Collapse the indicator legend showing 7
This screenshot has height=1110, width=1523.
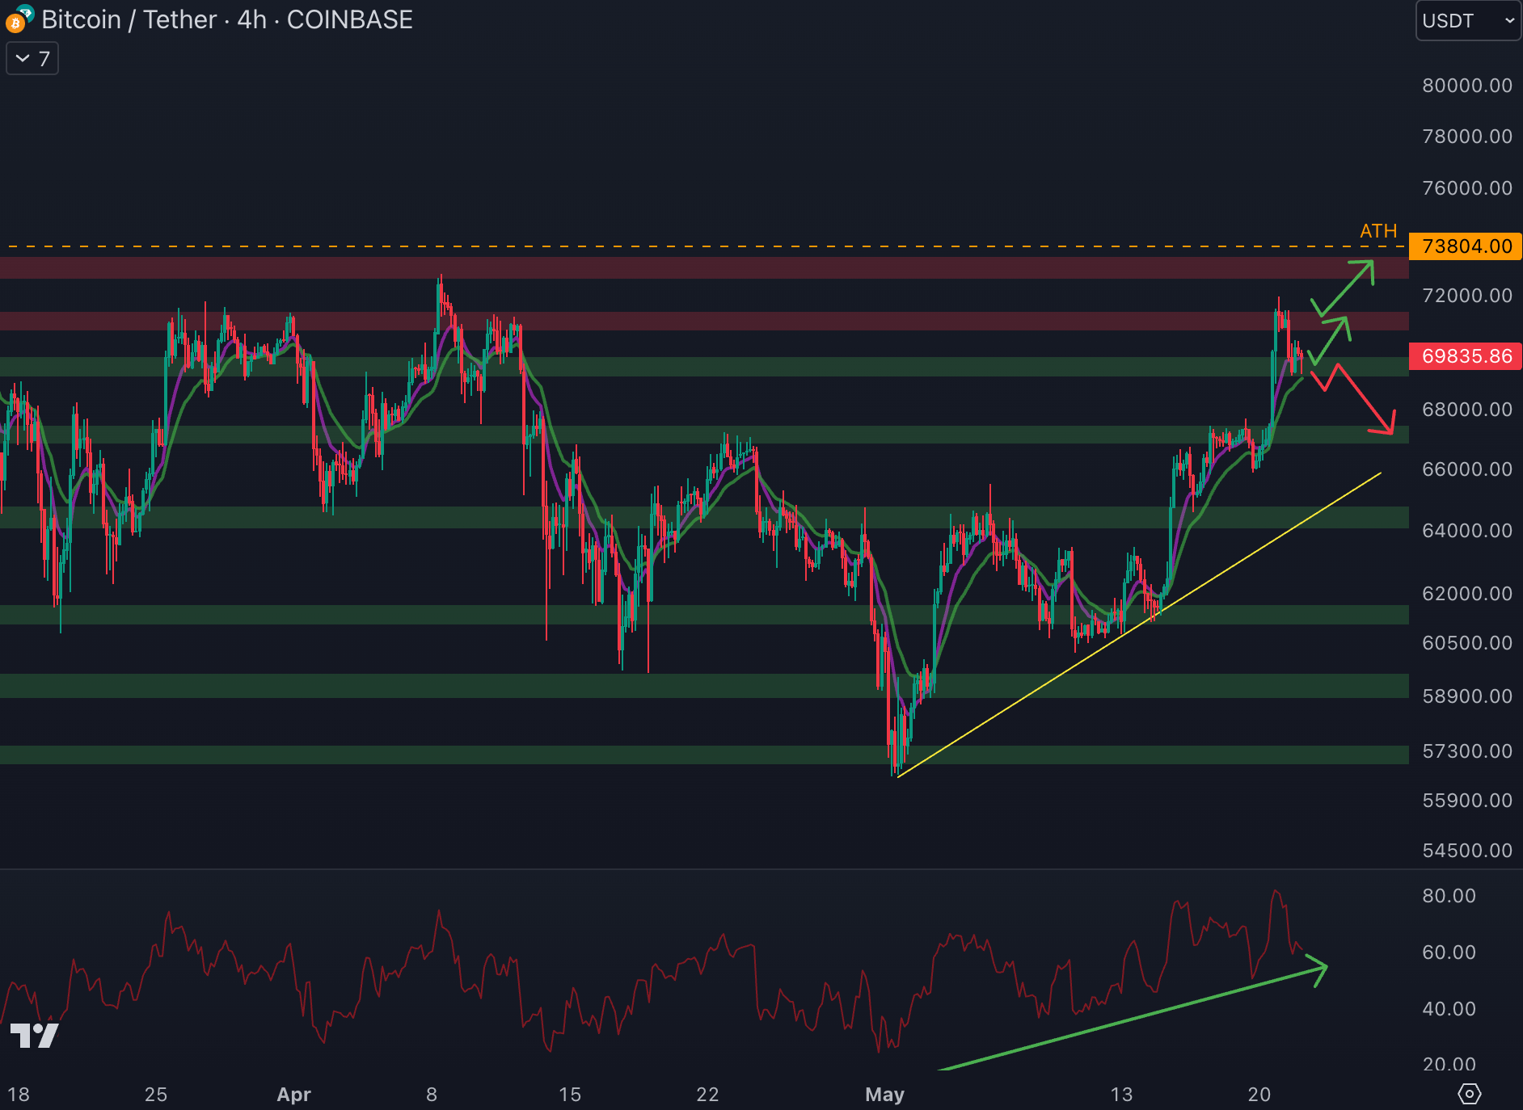tap(32, 59)
